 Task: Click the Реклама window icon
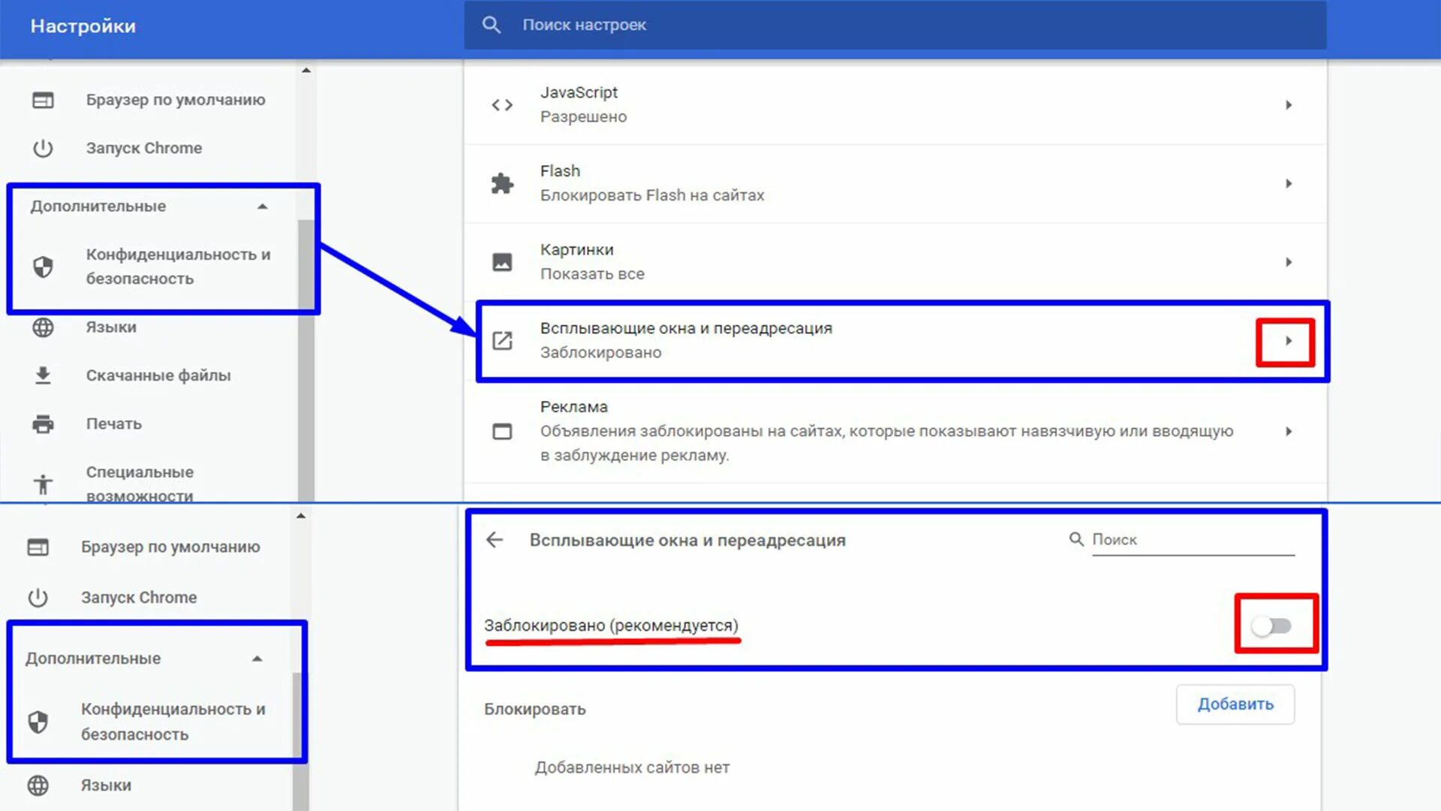tap(502, 432)
